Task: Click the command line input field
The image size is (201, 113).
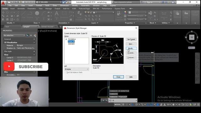Action: click(123, 100)
